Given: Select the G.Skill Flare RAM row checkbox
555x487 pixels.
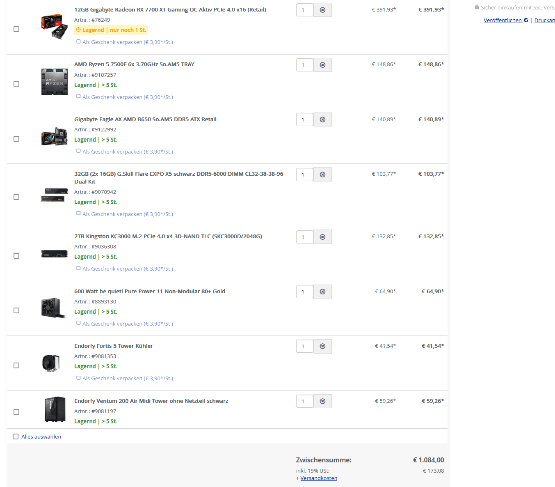Looking at the screenshot, I should click(16, 197).
